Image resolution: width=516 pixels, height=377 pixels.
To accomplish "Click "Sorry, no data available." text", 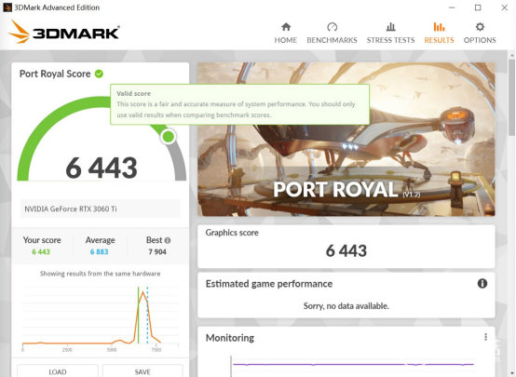I will point(346,306).
